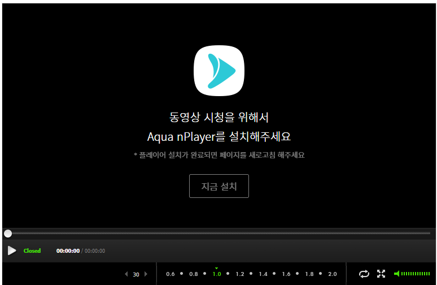Choose the 1.6 playback speed
Viewport: 437px width, 285px height.
(x=286, y=274)
